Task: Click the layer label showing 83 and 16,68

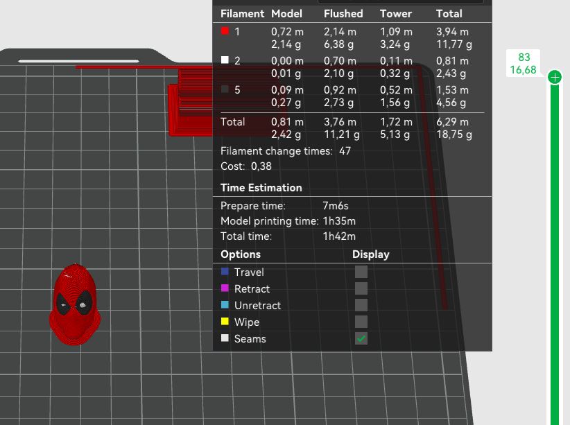Action: pos(523,63)
